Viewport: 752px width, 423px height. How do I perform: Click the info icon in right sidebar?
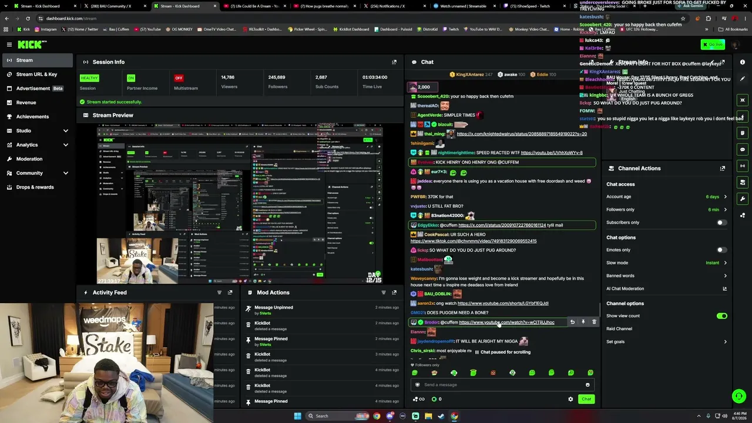pyautogui.click(x=743, y=62)
